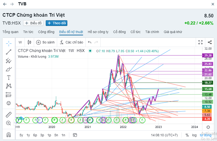Image resolution: width=217 pixels, height=141 pixels.
Task: Select the ruler measure tool
Action: point(9,115)
